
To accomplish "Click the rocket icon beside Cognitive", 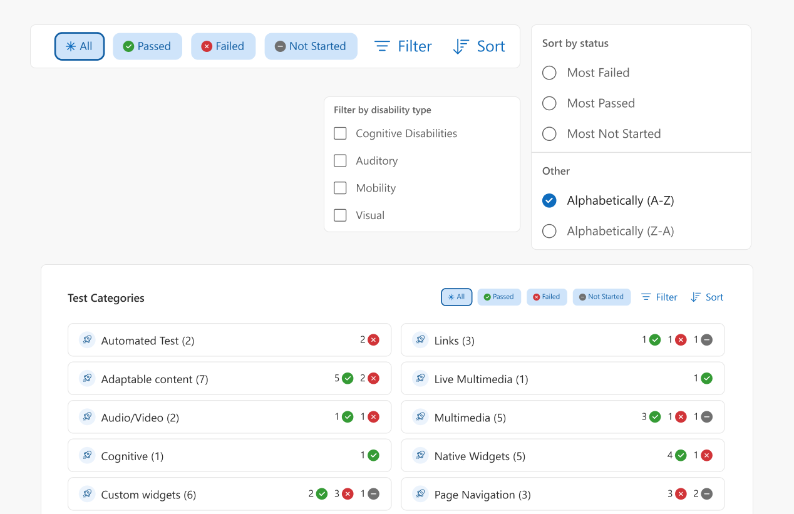I will (87, 455).
